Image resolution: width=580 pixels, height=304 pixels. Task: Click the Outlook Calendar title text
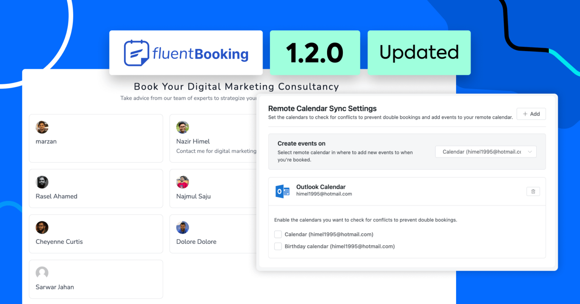[x=321, y=187]
